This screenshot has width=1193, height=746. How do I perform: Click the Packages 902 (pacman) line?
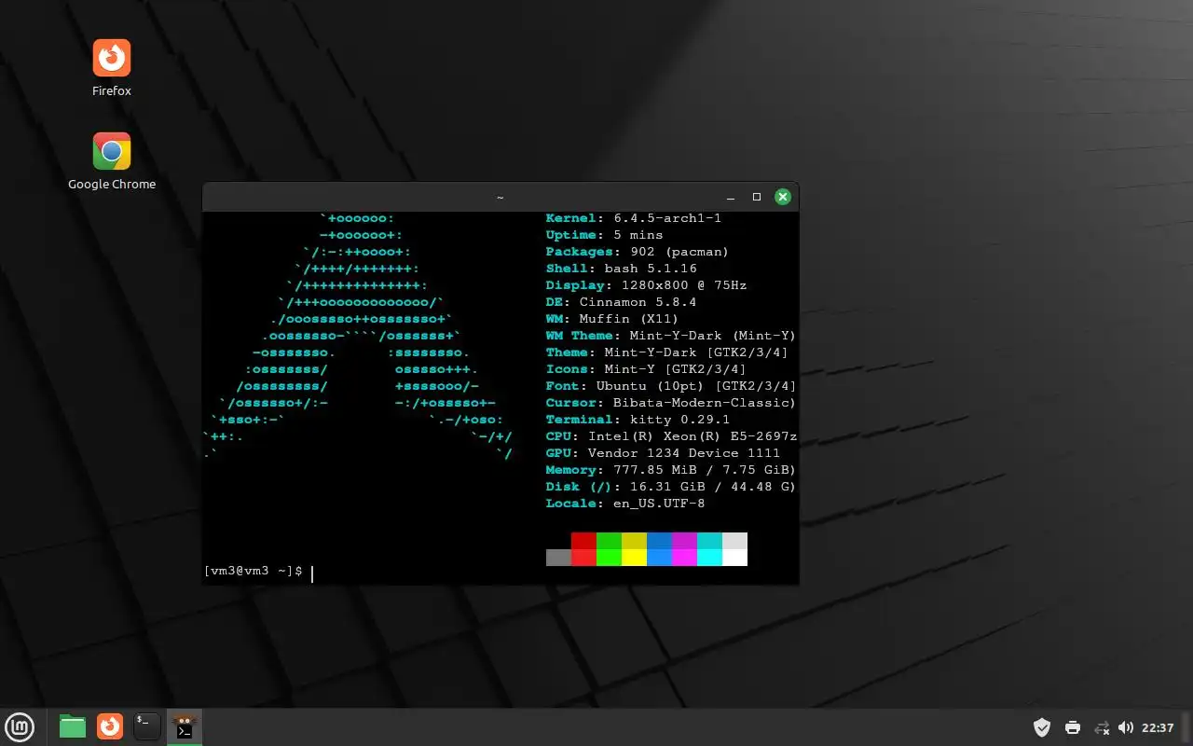click(638, 252)
